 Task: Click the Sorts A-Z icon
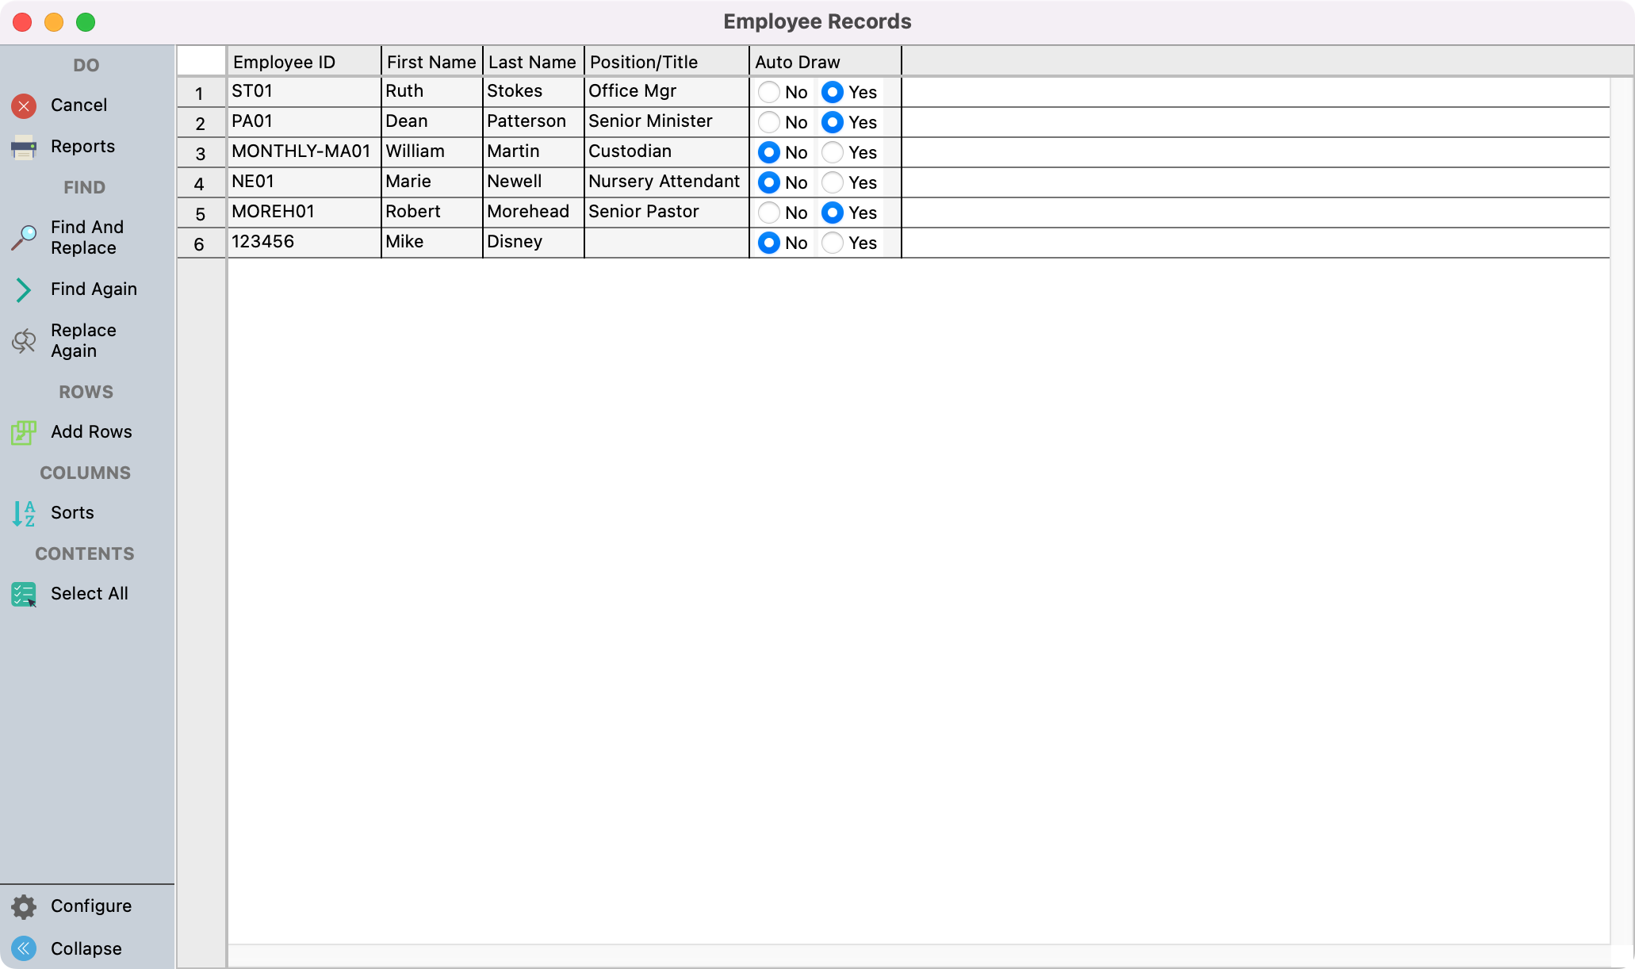24,513
